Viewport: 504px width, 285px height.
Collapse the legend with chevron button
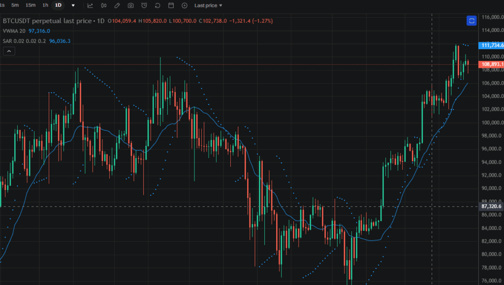coord(9,51)
